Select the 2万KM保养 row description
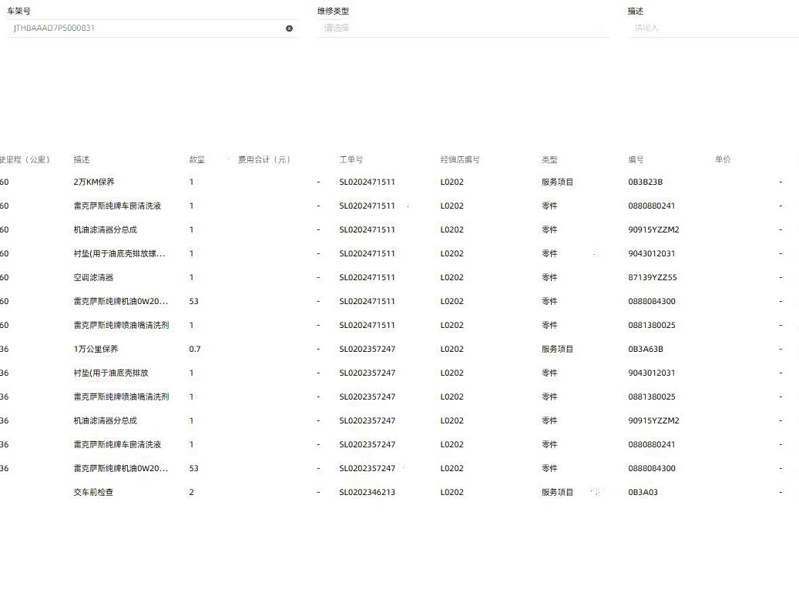Screen dimensions: 799x599 click(94, 182)
